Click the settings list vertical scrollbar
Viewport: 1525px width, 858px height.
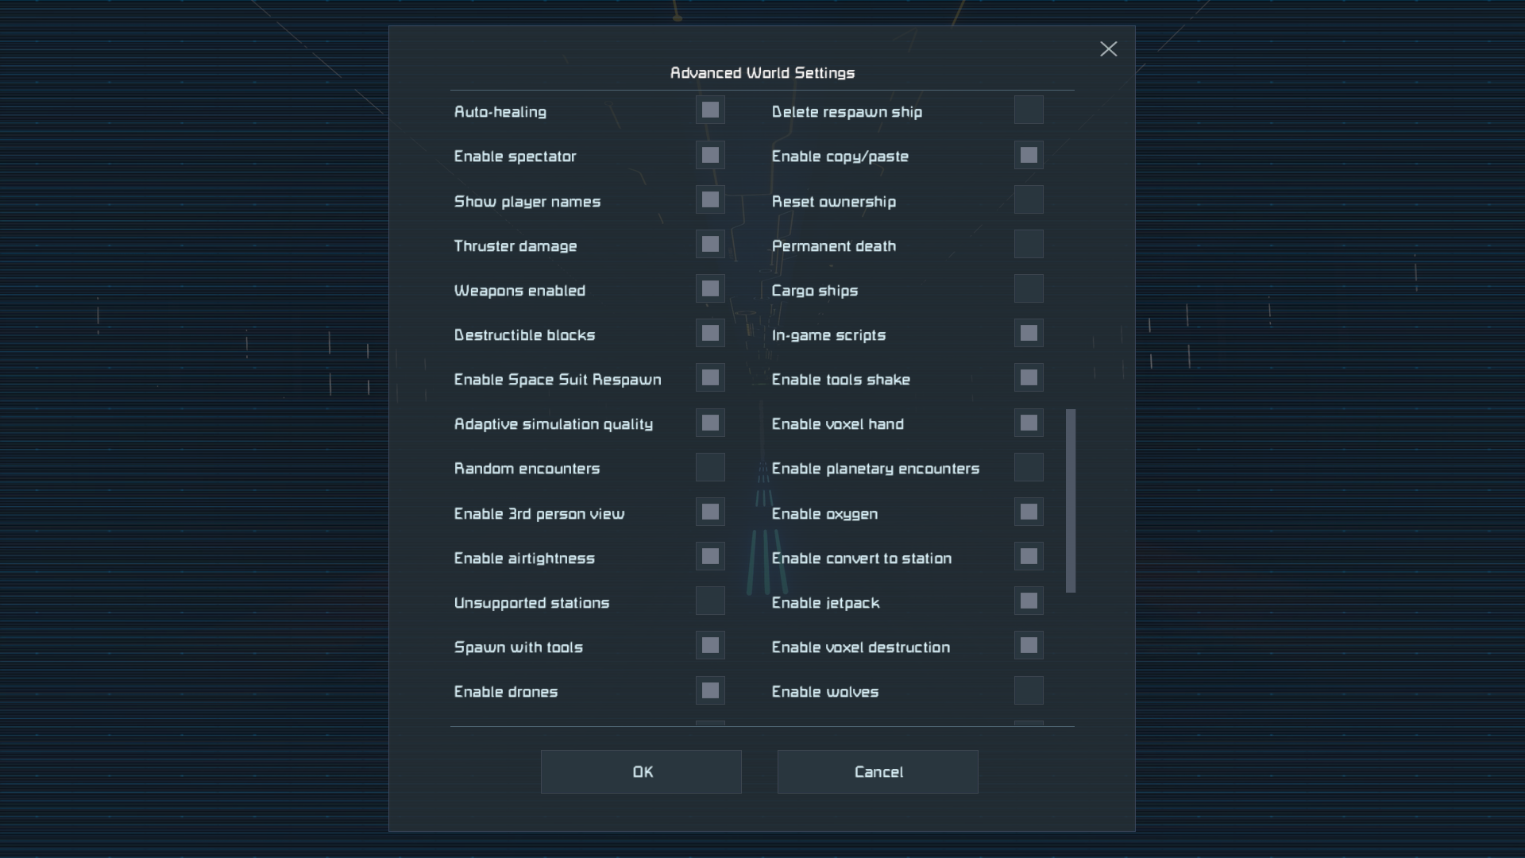[1071, 500]
